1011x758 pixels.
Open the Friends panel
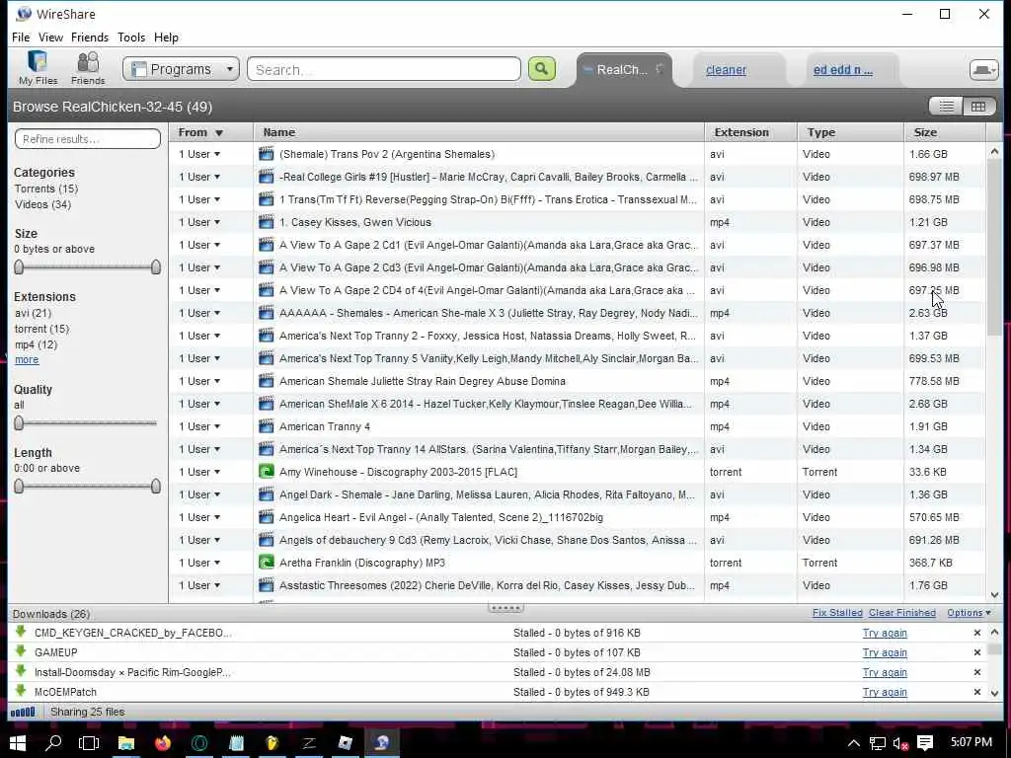pyautogui.click(x=88, y=68)
